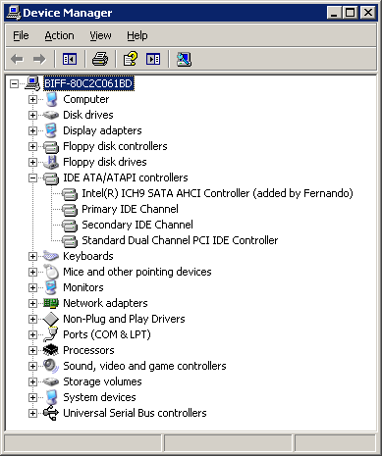
Task: Click the Network adapters card icon
Action: pyautogui.click(x=51, y=303)
